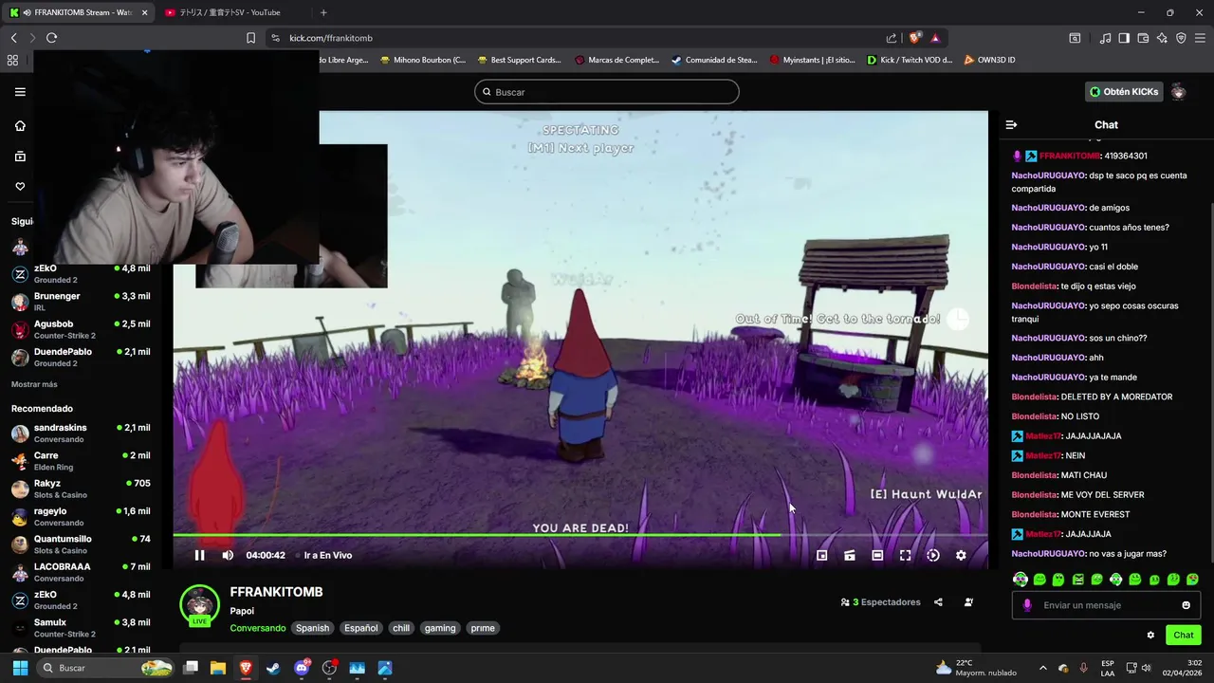Open Agusbob Counter-Strike 2 channel

pos(81,329)
